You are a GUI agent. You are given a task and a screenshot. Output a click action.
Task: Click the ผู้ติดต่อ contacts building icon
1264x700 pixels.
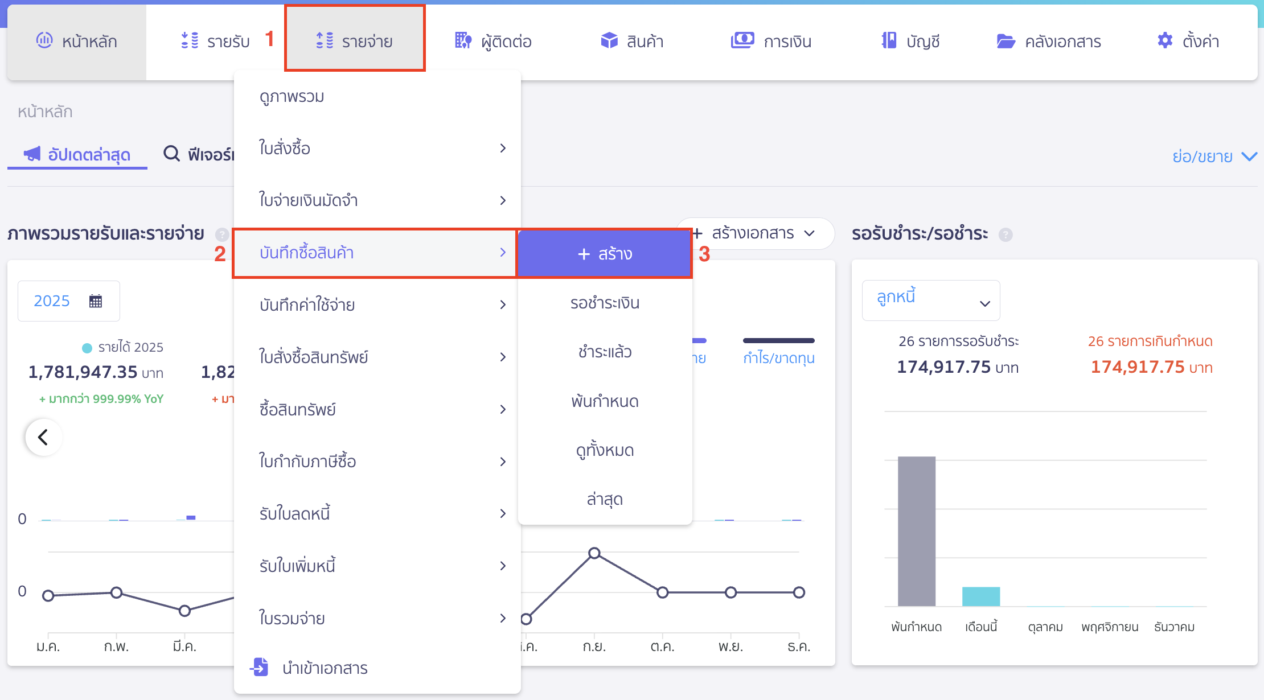coord(463,40)
